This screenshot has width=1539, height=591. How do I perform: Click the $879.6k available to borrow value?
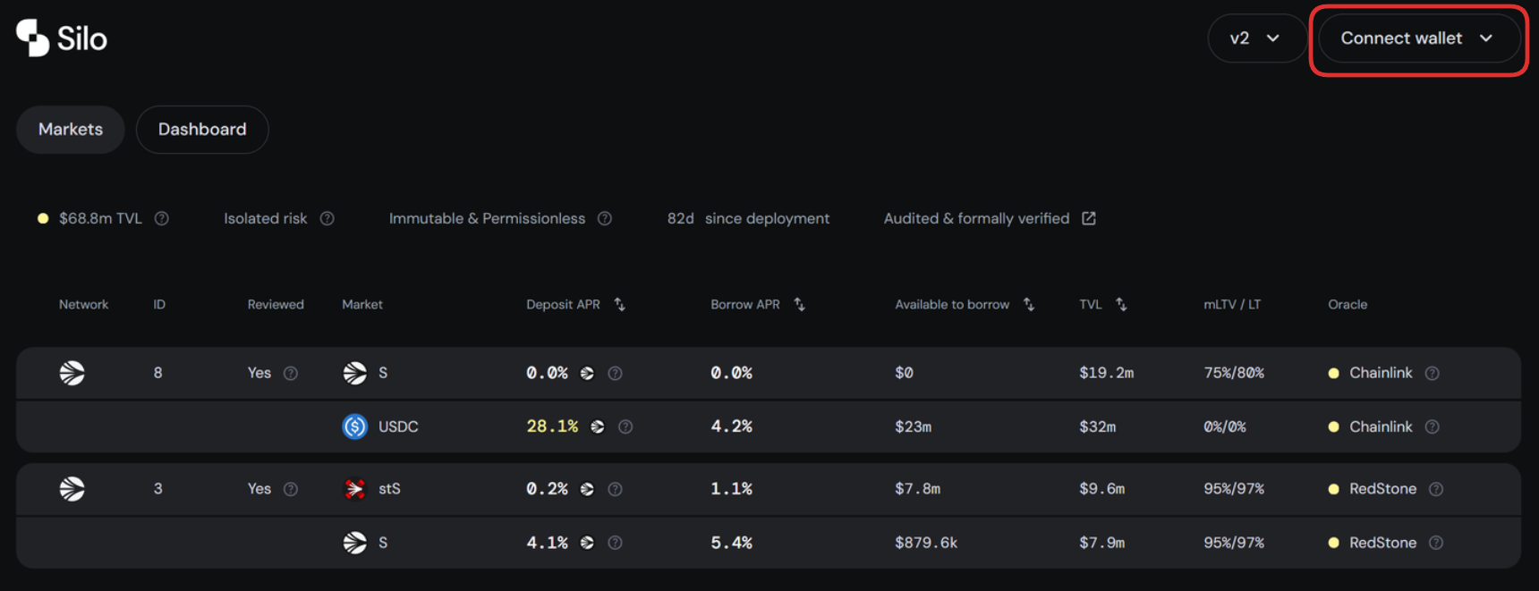pyautogui.click(x=926, y=543)
